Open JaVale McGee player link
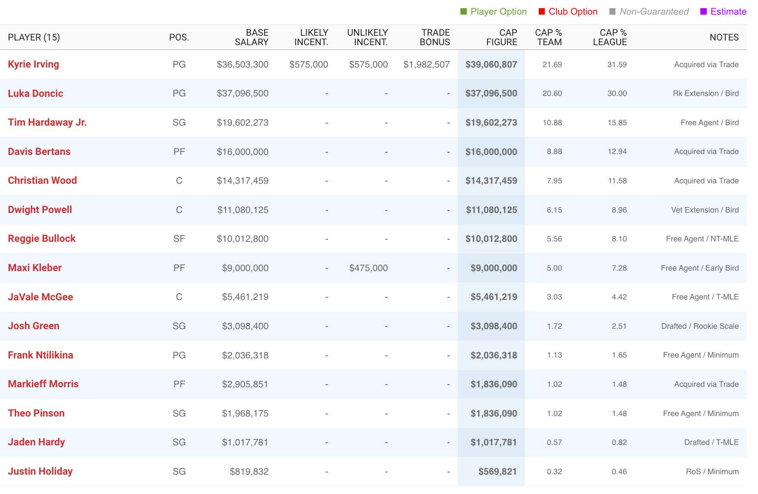The image size is (758, 494). 40,297
